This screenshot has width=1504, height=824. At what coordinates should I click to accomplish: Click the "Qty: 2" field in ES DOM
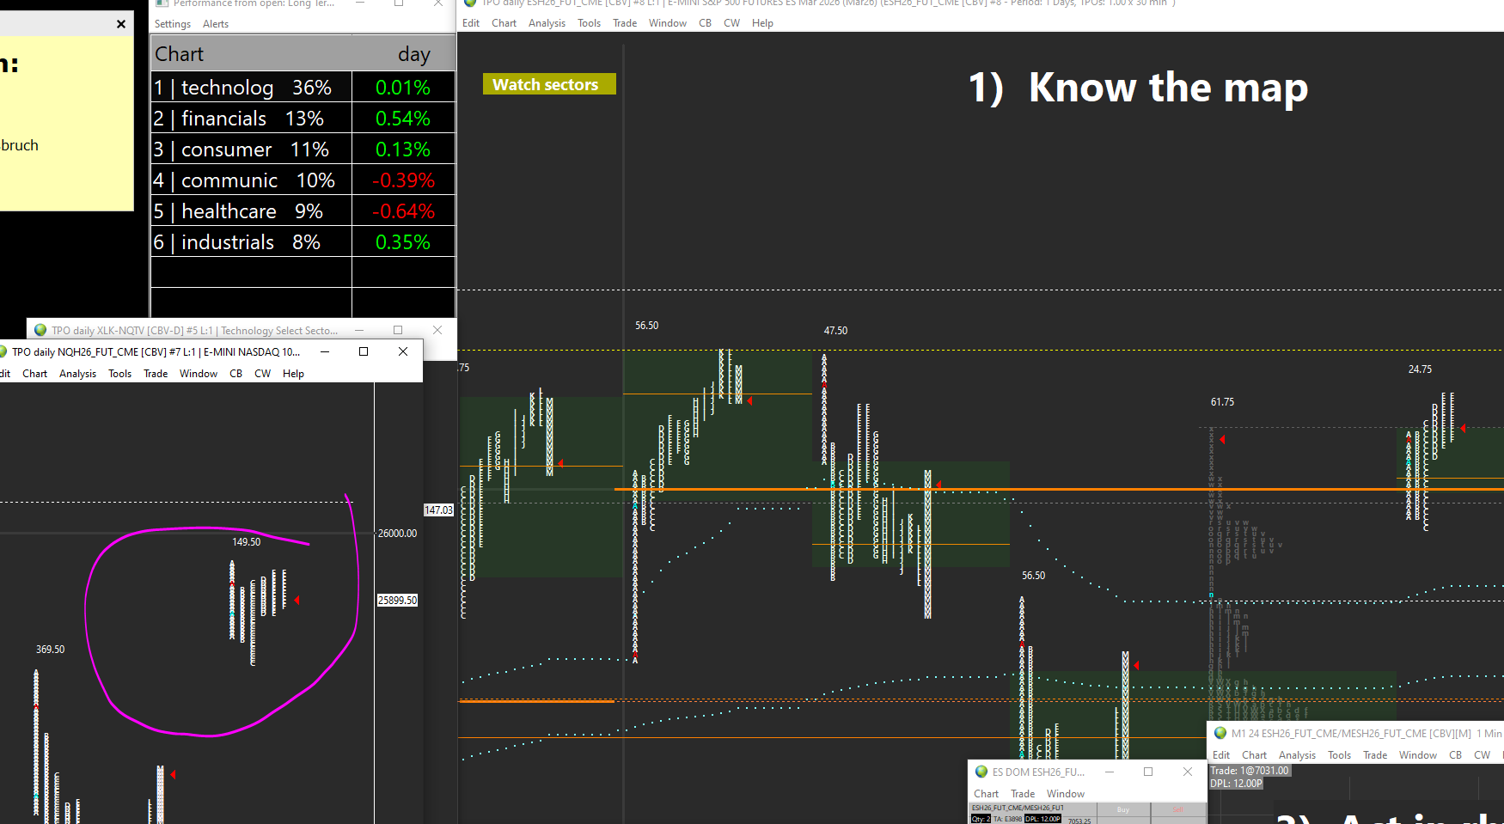point(981,819)
